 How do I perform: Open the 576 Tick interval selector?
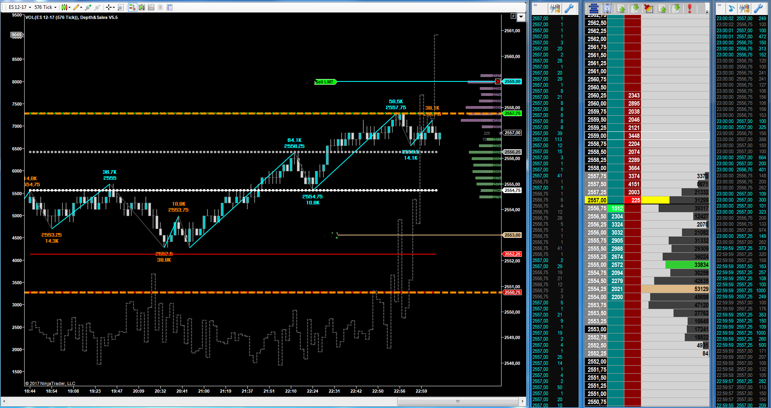click(46, 7)
